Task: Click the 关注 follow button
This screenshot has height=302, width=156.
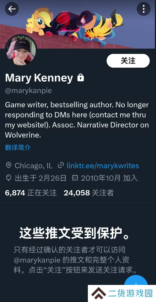Action: click(x=128, y=61)
